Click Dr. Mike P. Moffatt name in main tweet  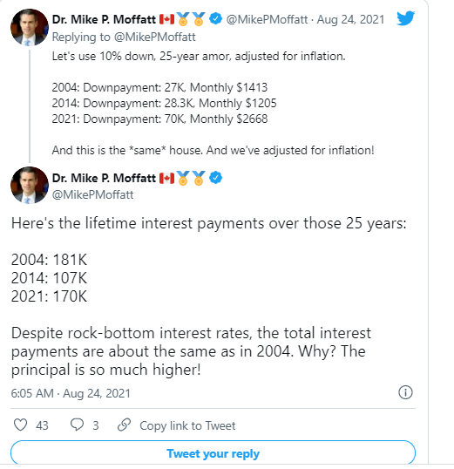click(104, 178)
